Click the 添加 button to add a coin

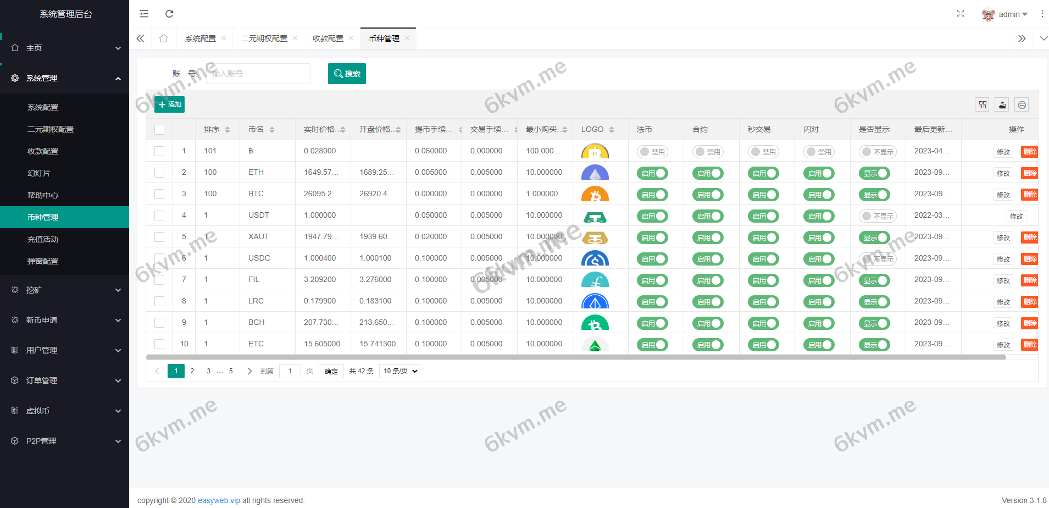(169, 104)
